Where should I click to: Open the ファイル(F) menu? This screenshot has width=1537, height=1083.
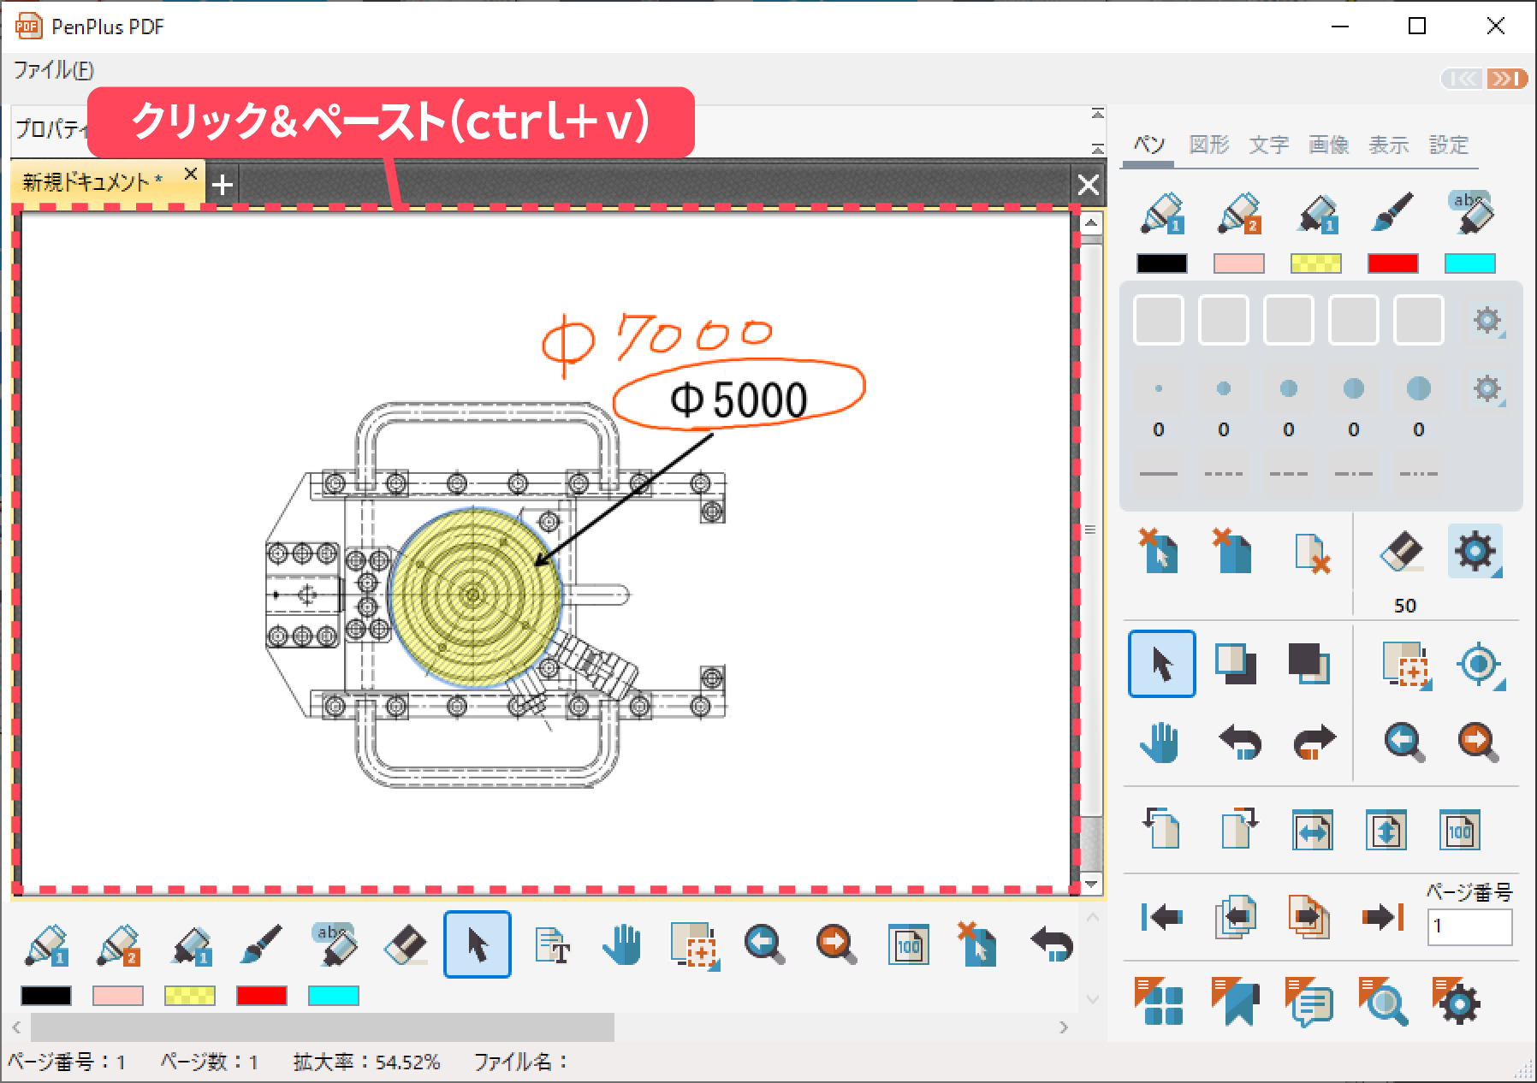[x=53, y=70]
